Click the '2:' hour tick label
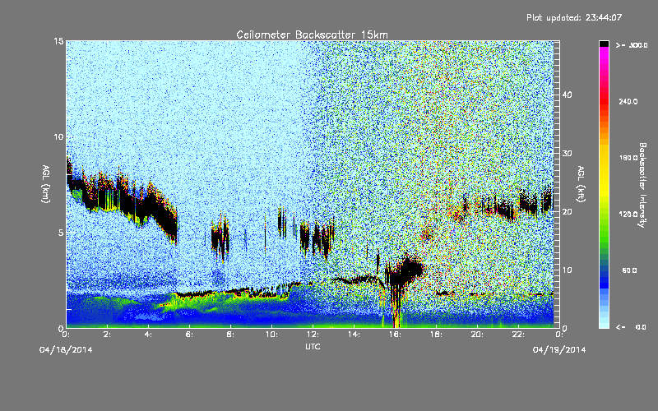The image size is (658, 411). click(x=107, y=335)
